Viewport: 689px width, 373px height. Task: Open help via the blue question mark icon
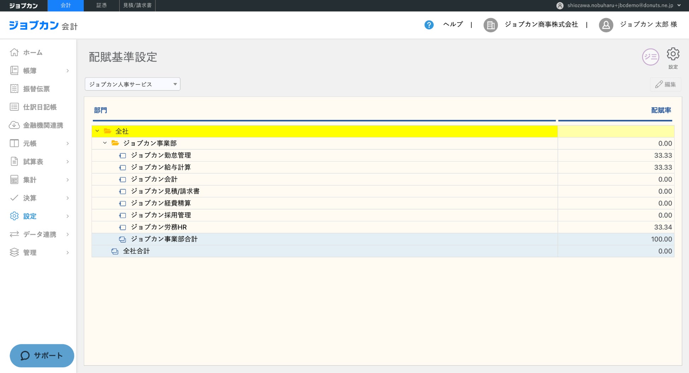429,25
